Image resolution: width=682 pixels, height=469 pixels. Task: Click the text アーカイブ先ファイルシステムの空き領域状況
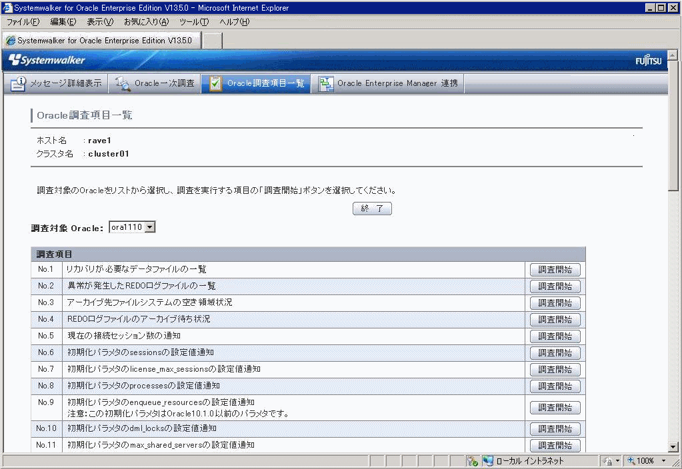pyautogui.click(x=149, y=302)
